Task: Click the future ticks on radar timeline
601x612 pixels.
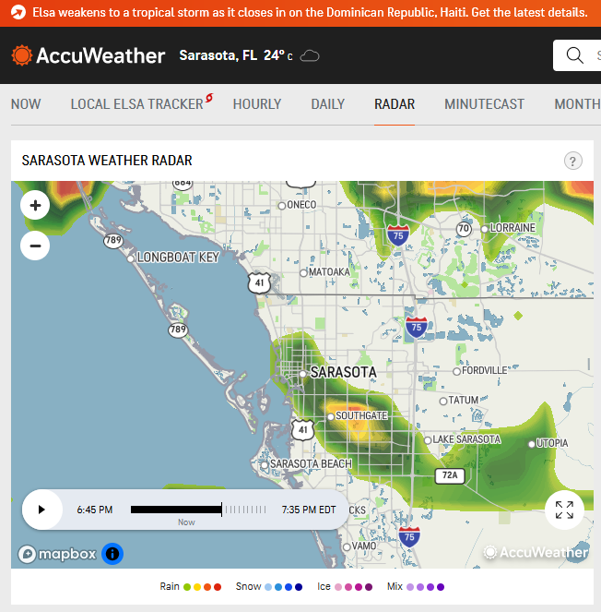Action: [245, 510]
